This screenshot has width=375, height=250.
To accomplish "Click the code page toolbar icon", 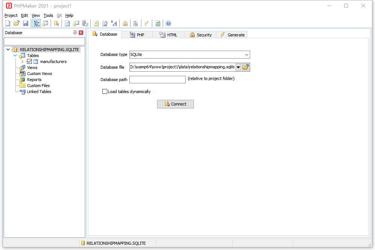I will (67, 23).
